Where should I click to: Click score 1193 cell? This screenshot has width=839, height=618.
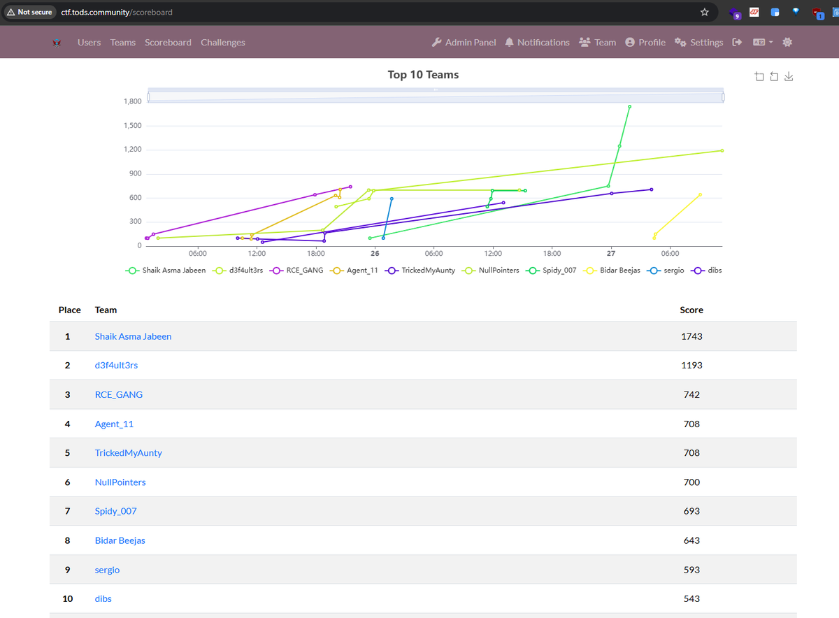point(691,365)
